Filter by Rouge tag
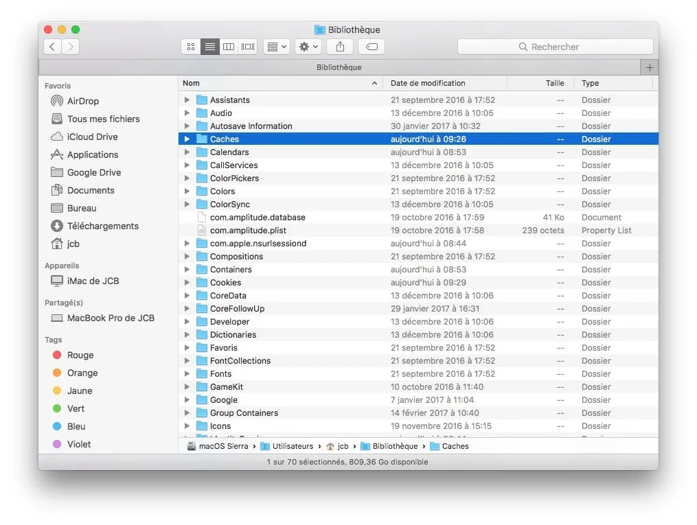 click(73, 355)
